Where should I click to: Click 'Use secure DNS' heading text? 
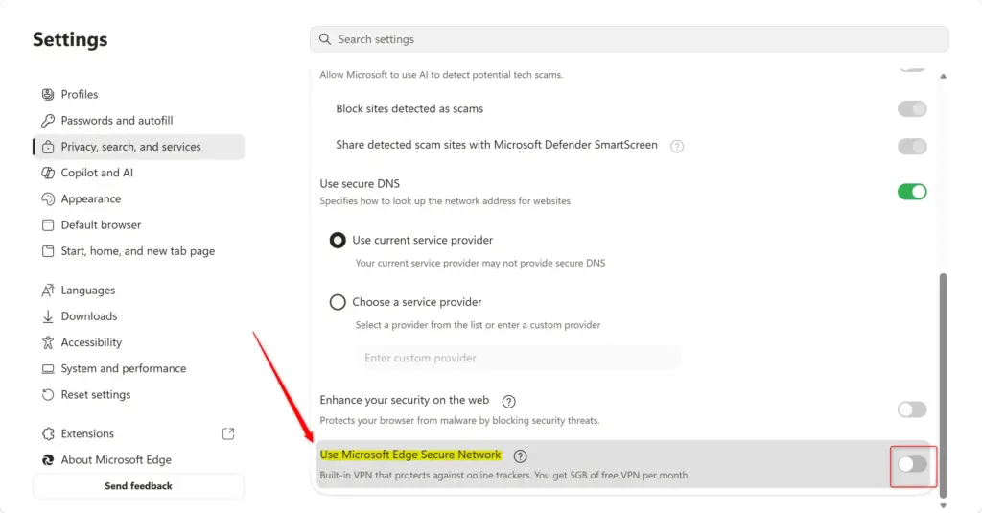(360, 184)
